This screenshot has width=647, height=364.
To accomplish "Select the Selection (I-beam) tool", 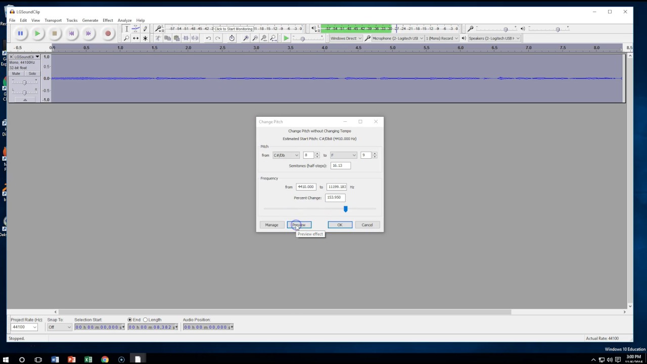I will coord(126,29).
